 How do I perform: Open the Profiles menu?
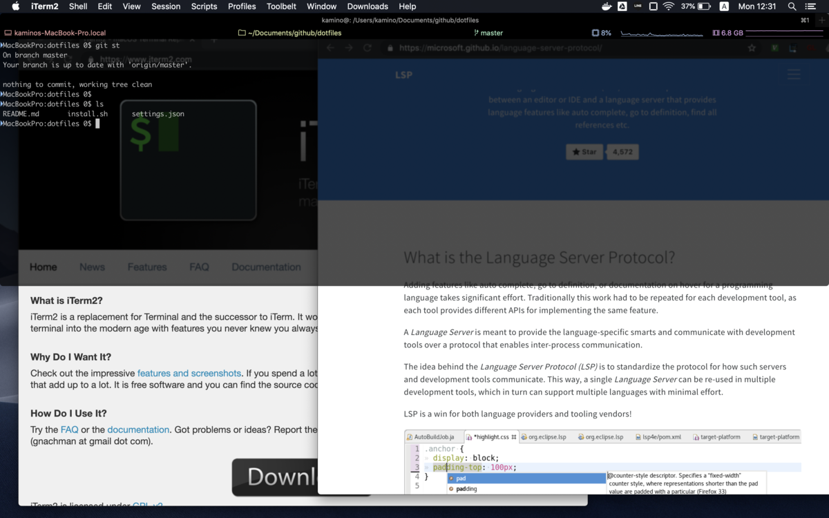coord(242,6)
